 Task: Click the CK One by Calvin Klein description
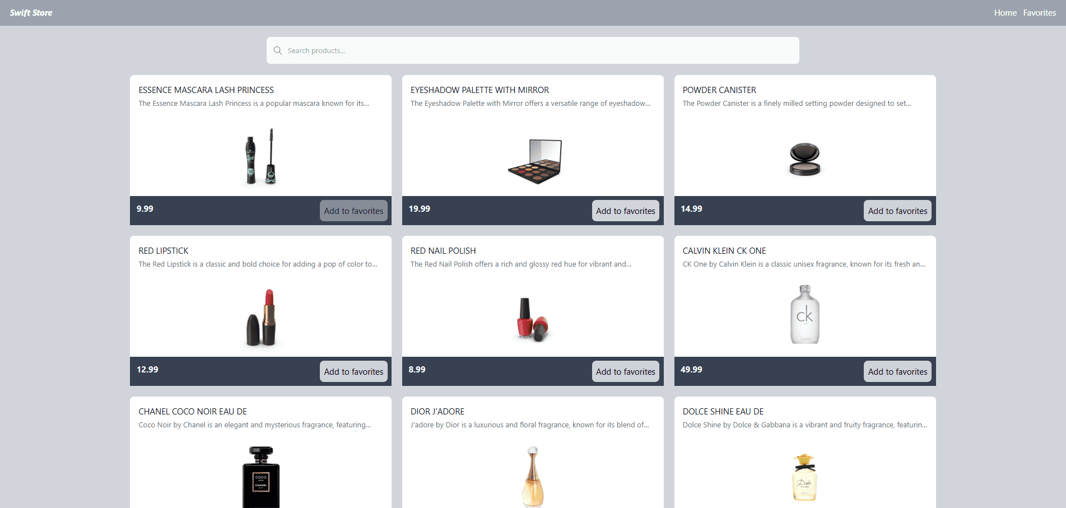804,264
